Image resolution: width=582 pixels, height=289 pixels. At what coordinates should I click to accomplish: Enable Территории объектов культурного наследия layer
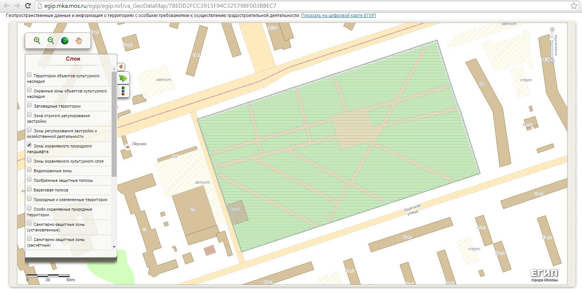click(x=29, y=75)
